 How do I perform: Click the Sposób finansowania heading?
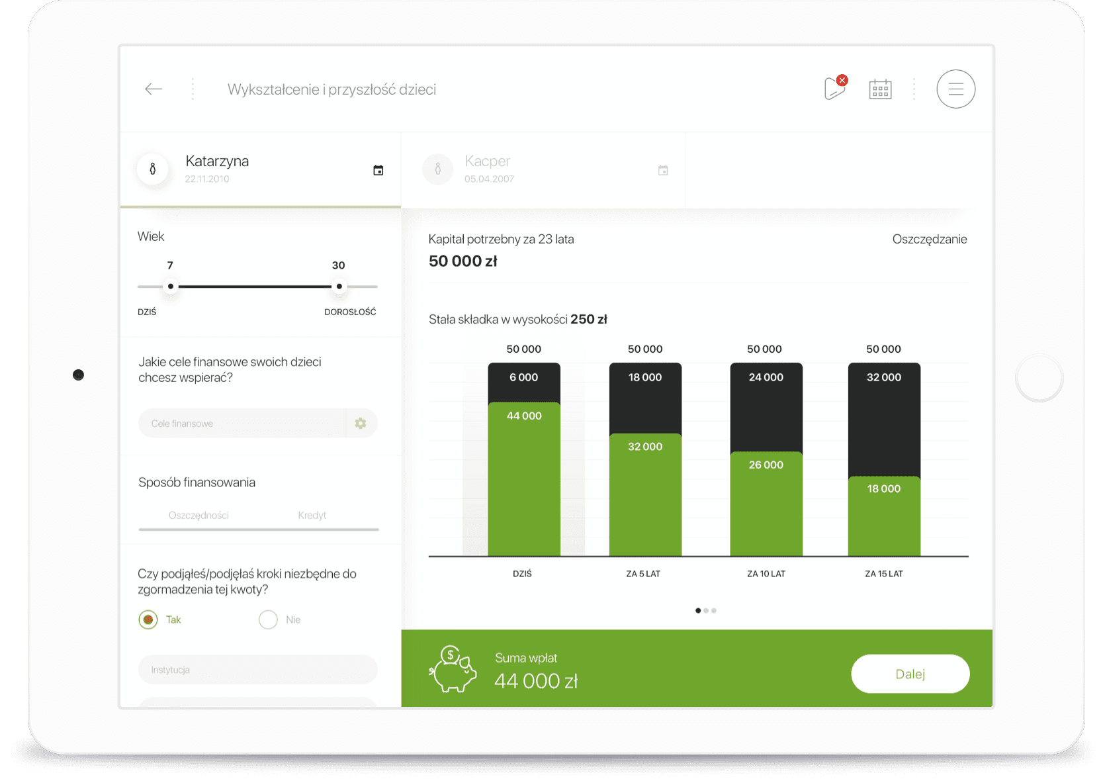pyautogui.click(x=197, y=482)
